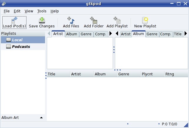Click the window resize grip in bottom corner
The height and width of the screenshot is (128, 189).
click(x=186, y=125)
